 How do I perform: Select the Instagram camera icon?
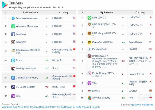(x=13, y=42)
